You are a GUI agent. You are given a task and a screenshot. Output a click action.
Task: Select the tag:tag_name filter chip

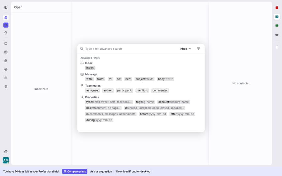click(145, 102)
